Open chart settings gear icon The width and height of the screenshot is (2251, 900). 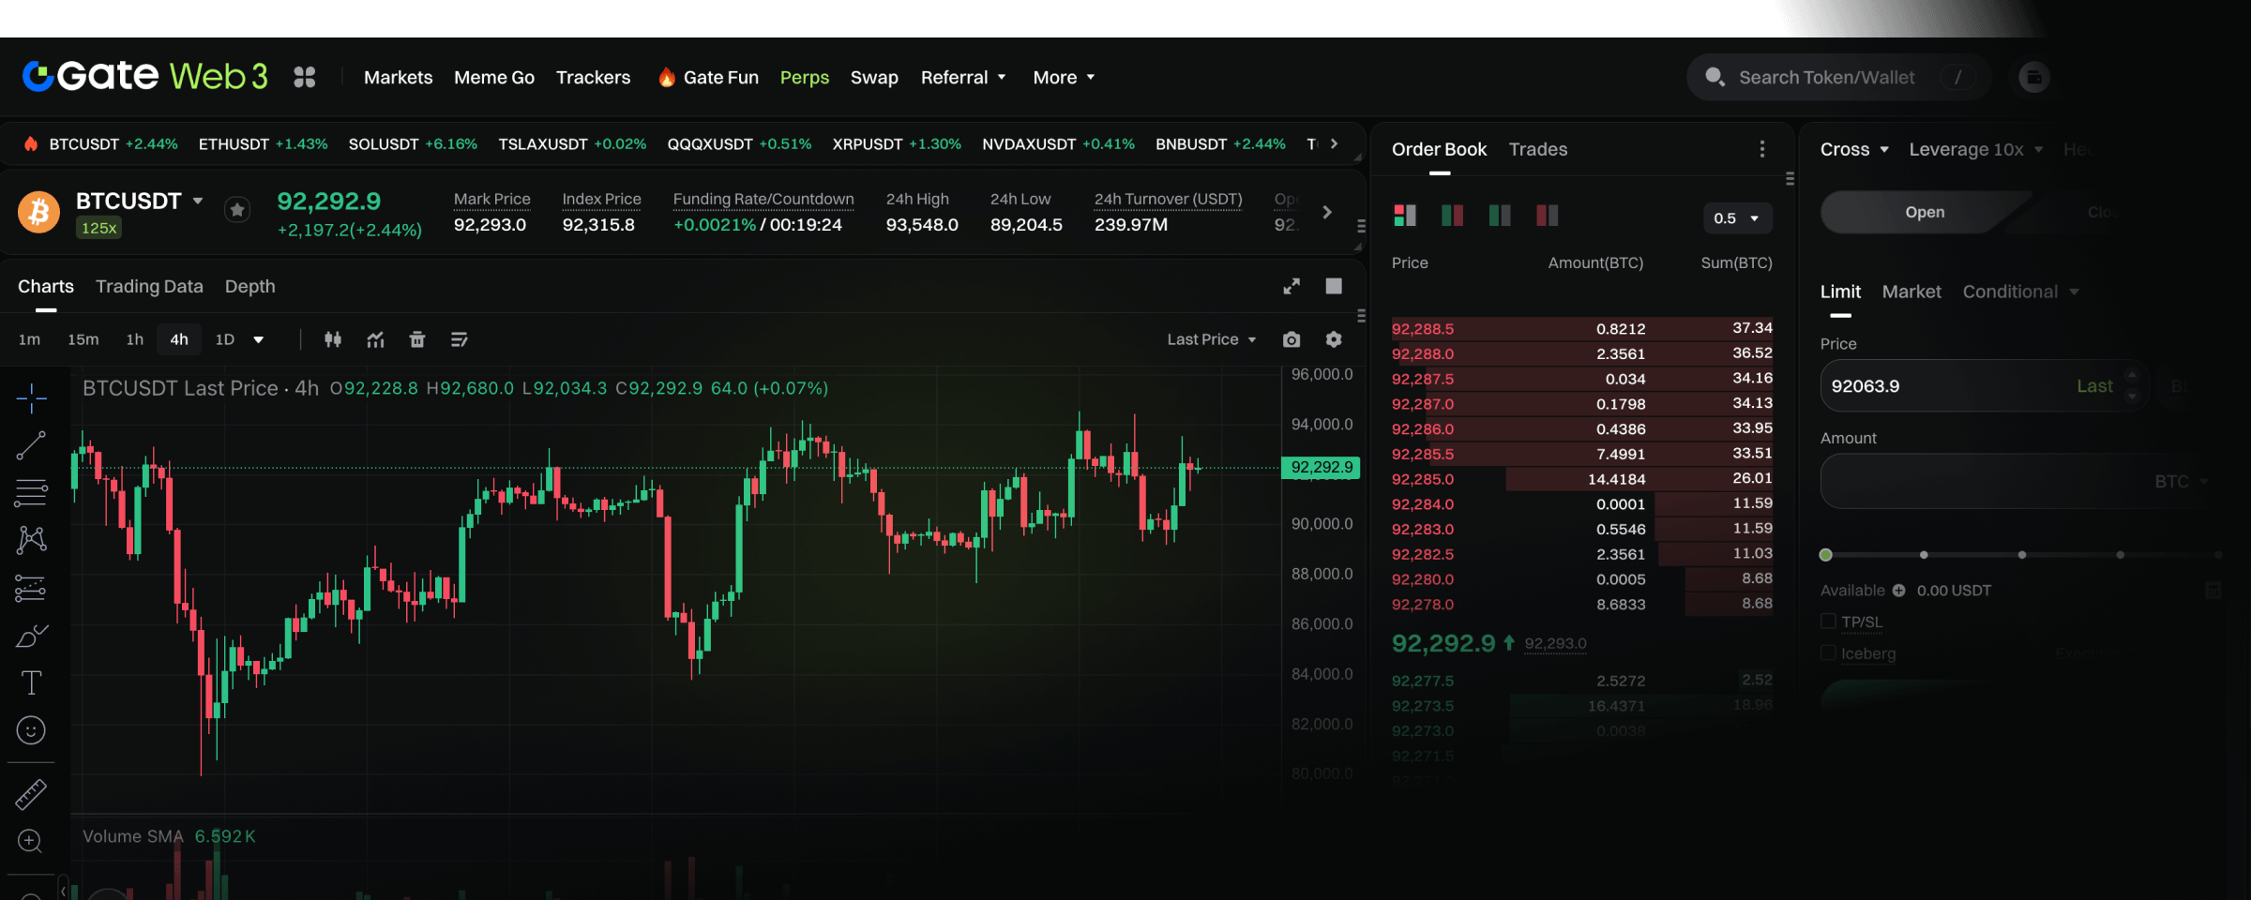click(1334, 339)
